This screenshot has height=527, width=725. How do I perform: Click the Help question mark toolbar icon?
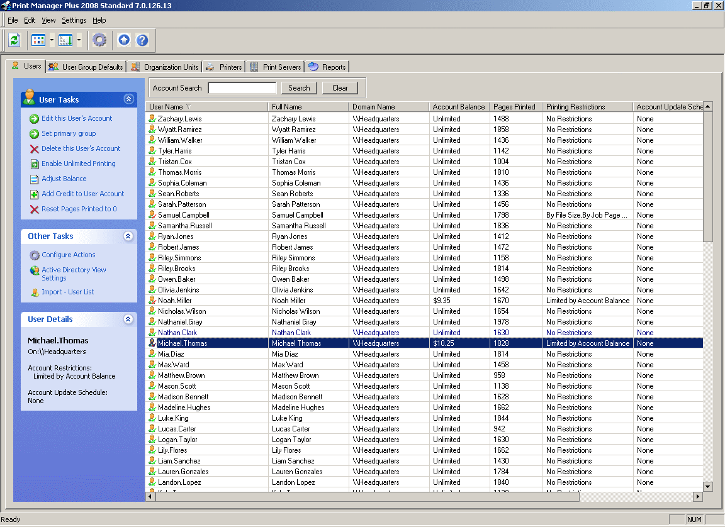point(142,40)
